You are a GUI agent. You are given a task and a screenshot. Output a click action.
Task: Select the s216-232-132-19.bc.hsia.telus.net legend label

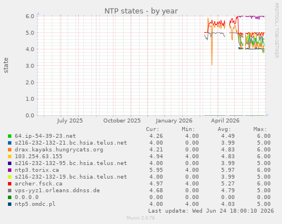coord(71,177)
